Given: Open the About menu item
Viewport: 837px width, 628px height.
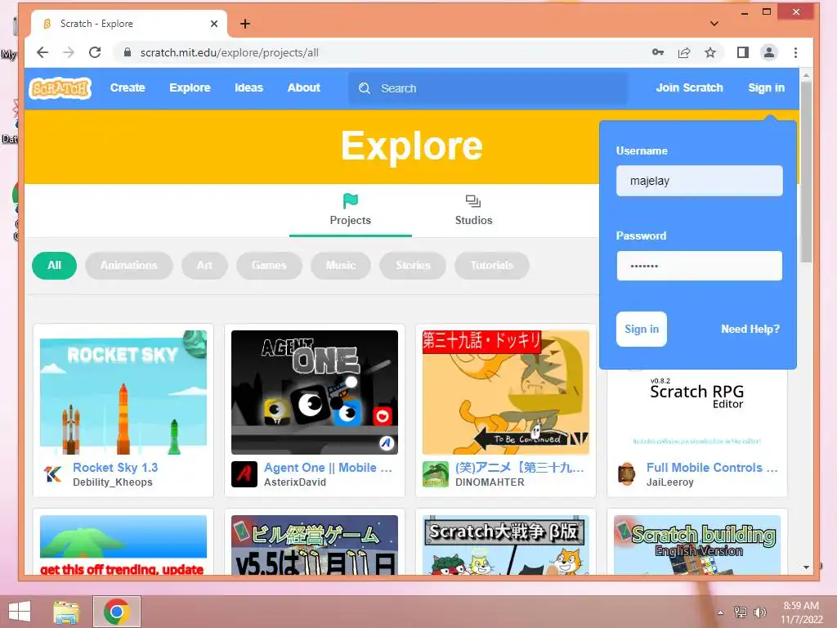Looking at the screenshot, I should pos(304,87).
